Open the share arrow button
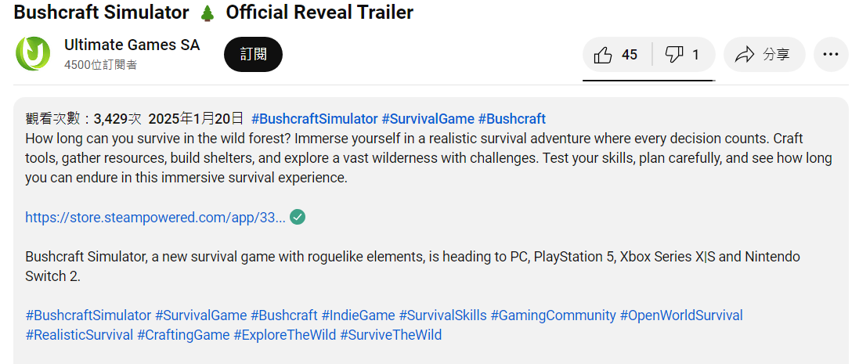This screenshot has height=364, width=859. pyautogui.click(x=764, y=55)
